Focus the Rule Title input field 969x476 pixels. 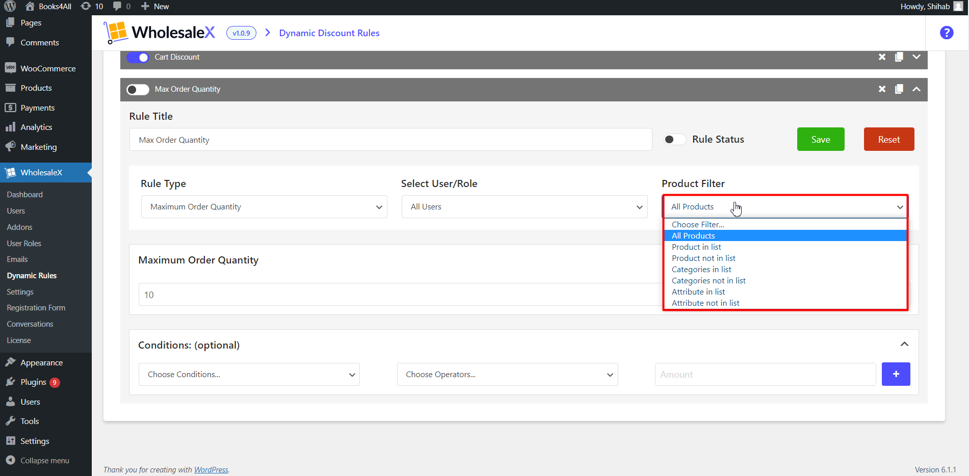tap(390, 139)
